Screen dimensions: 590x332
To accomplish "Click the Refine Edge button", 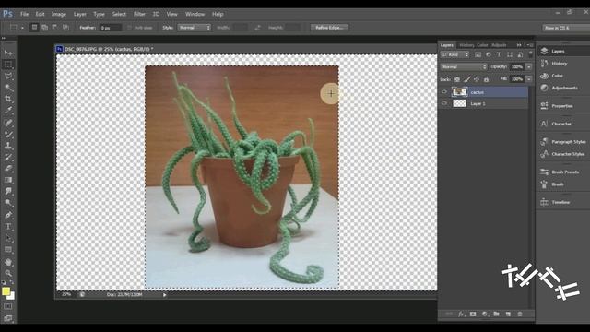I will pos(329,28).
